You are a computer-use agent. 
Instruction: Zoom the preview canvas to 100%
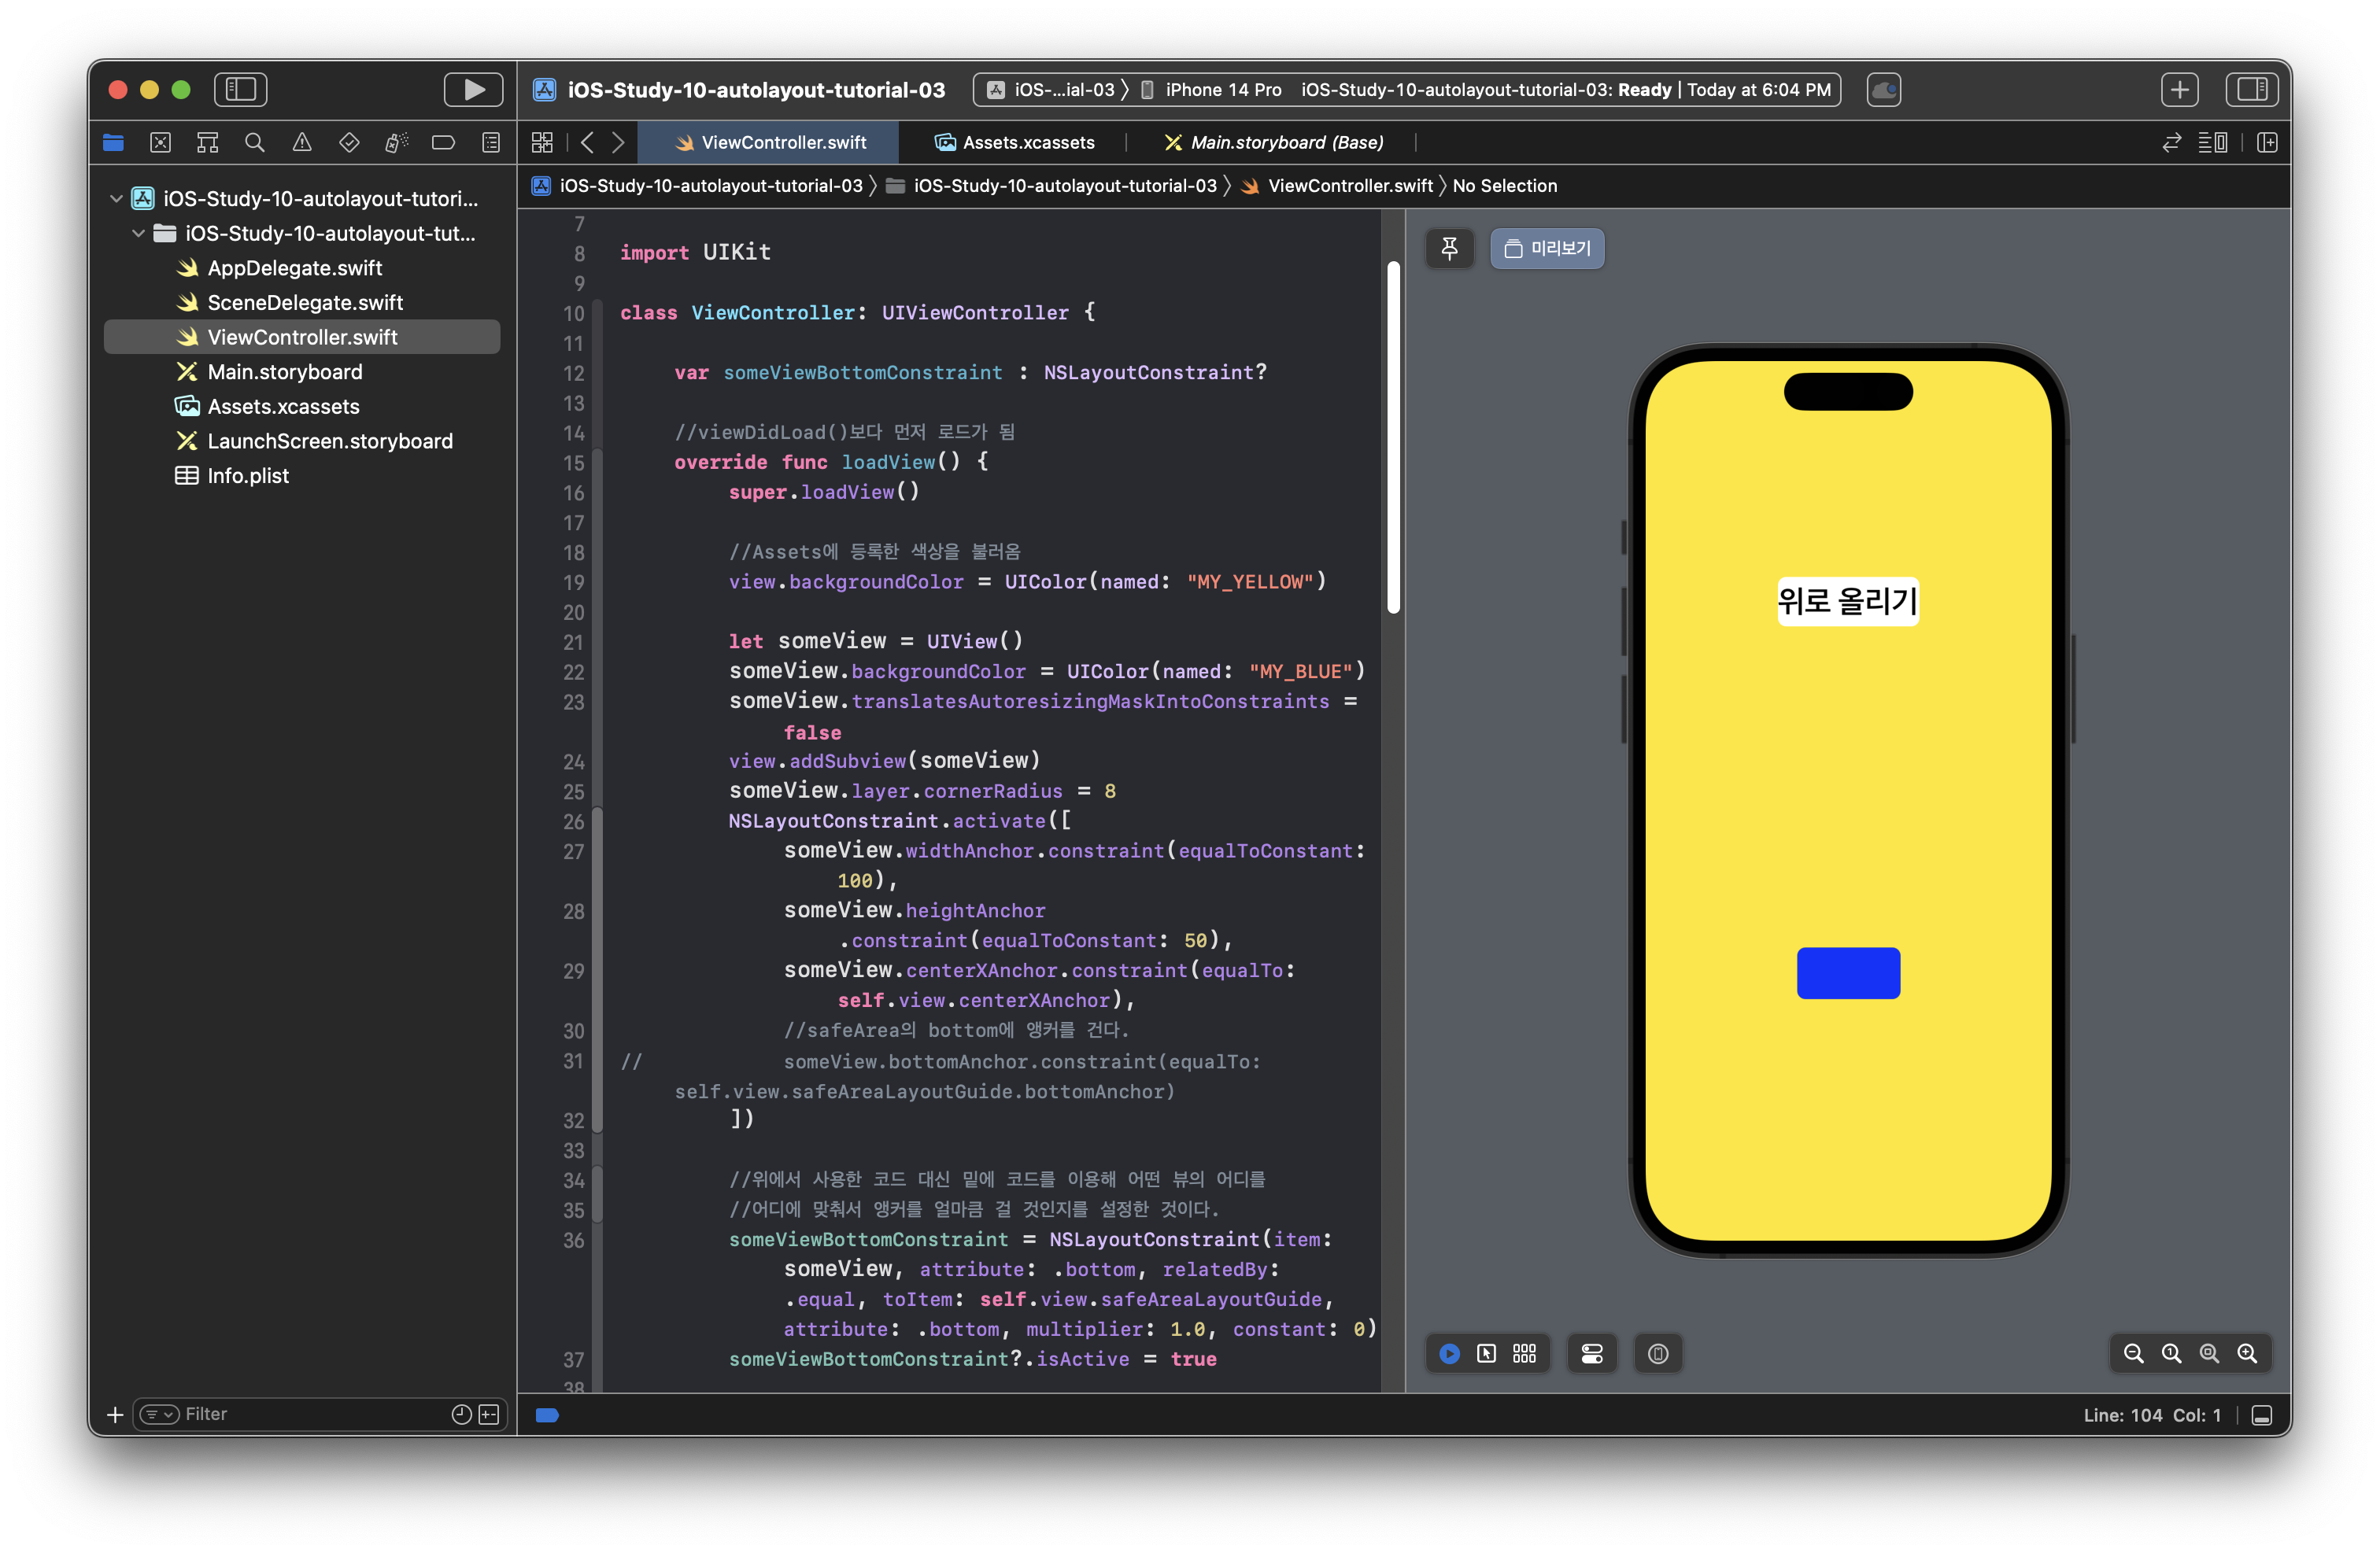tap(2171, 1353)
